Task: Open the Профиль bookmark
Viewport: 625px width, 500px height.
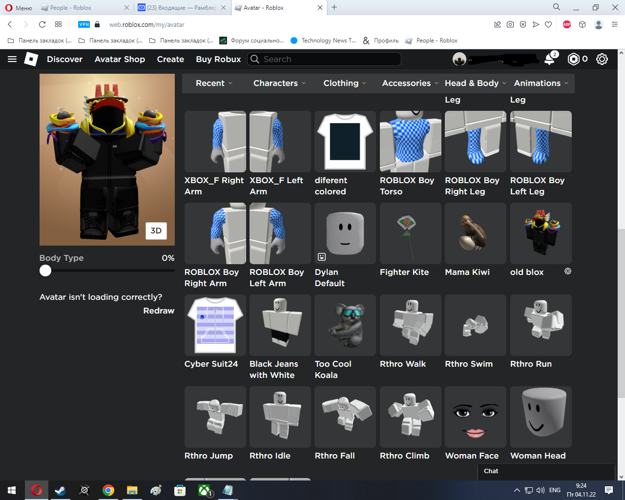Action: [x=381, y=41]
